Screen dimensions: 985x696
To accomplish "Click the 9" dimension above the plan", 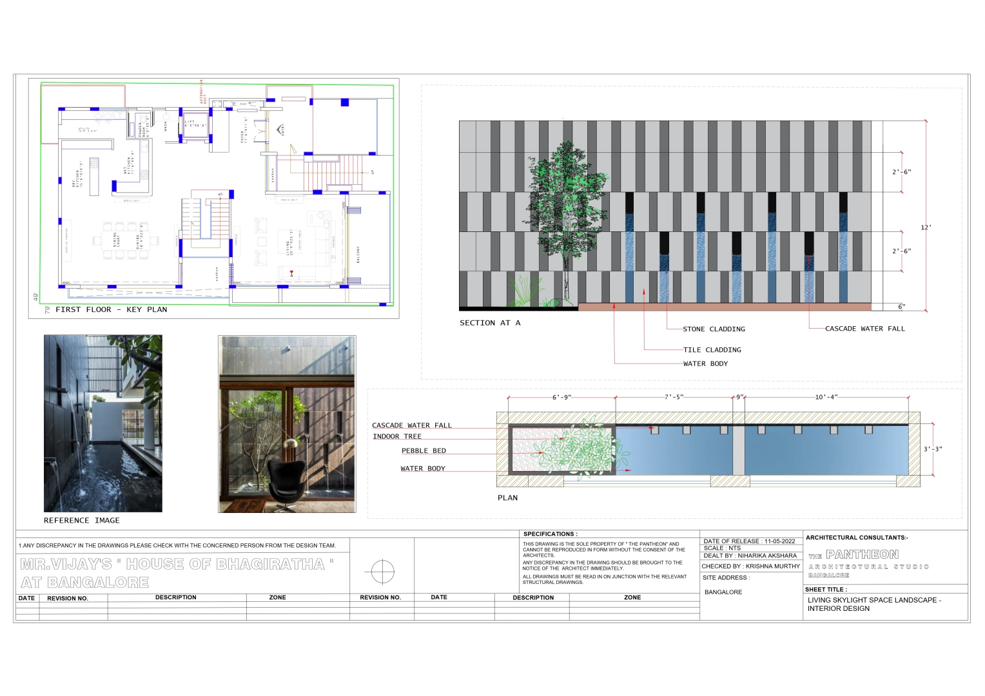I will tap(740, 397).
